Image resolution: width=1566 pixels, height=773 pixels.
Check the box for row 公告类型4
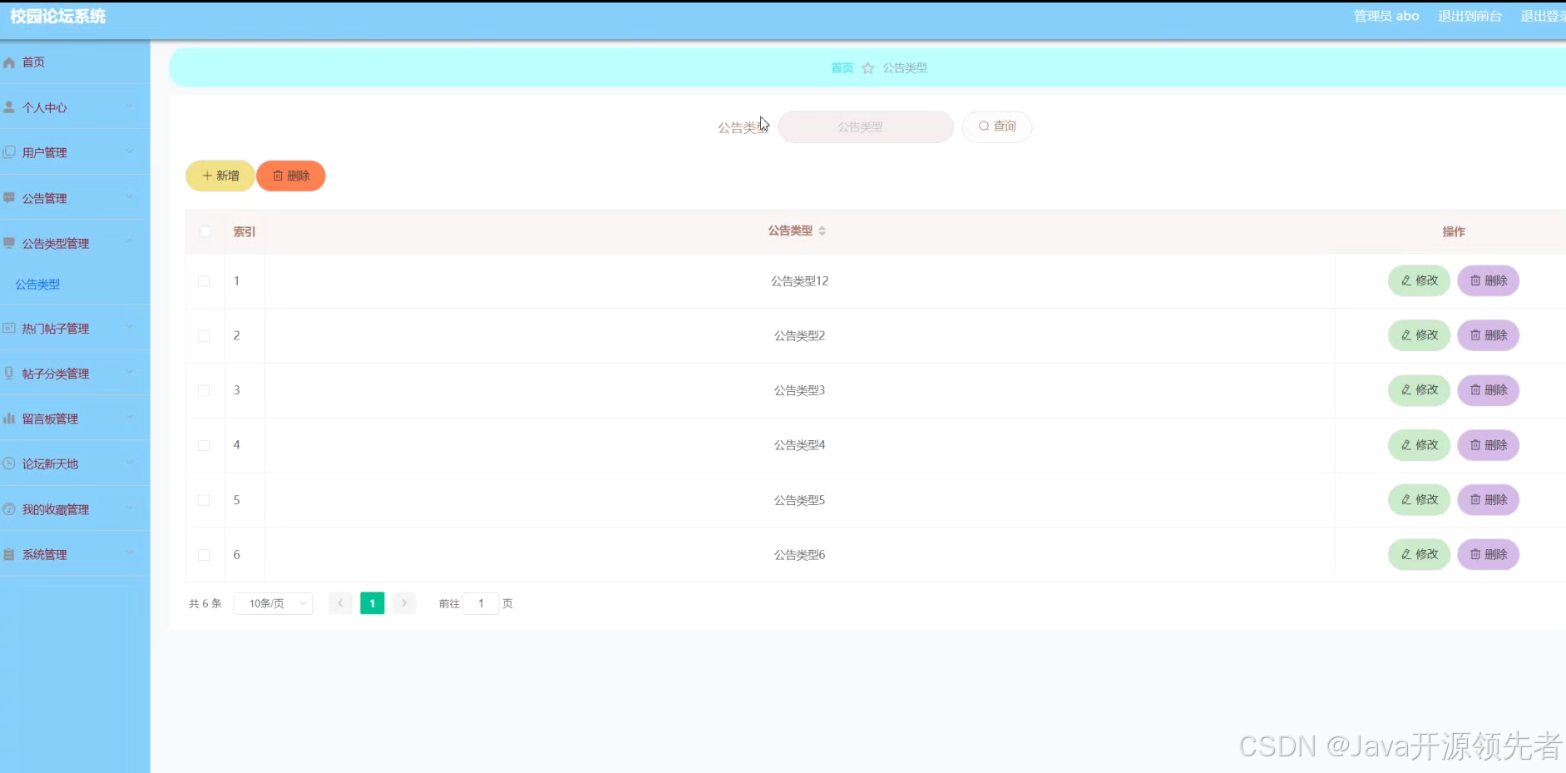[x=204, y=445]
